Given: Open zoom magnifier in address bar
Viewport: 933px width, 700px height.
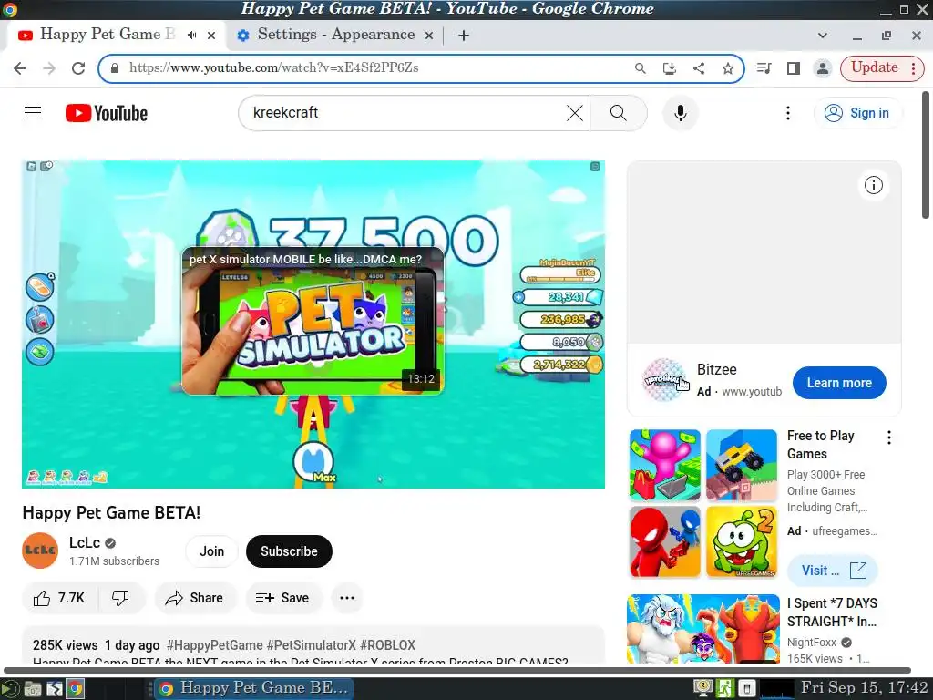Looking at the screenshot, I should pyautogui.click(x=641, y=67).
